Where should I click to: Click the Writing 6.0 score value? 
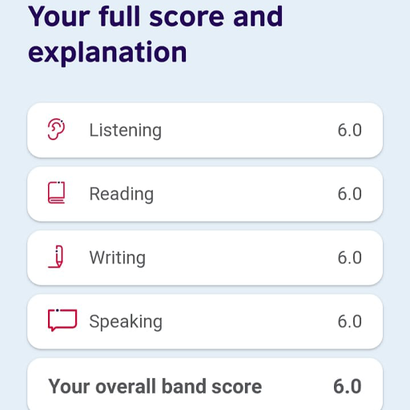coord(350,258)
